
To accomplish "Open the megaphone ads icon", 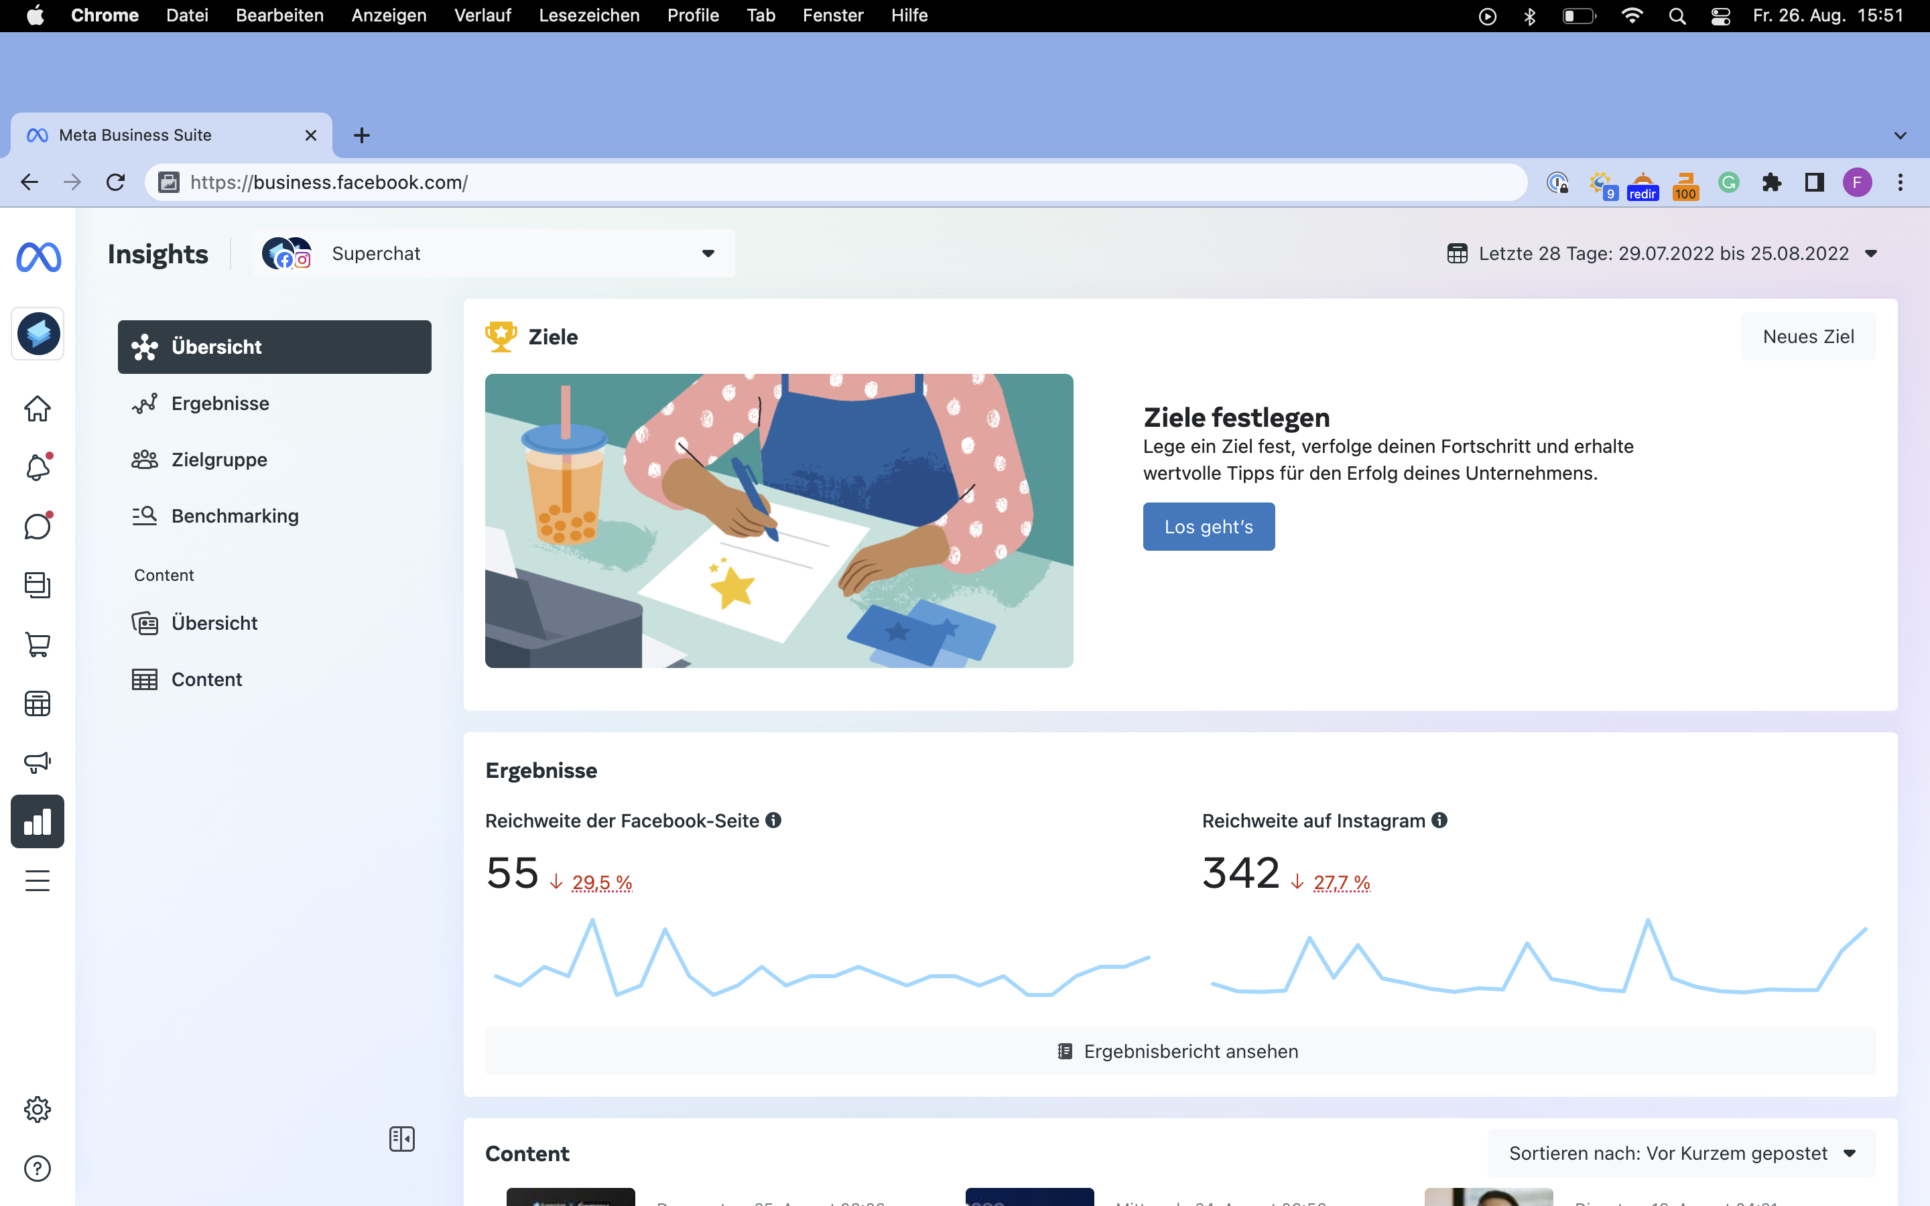I will tap(38, 762).
